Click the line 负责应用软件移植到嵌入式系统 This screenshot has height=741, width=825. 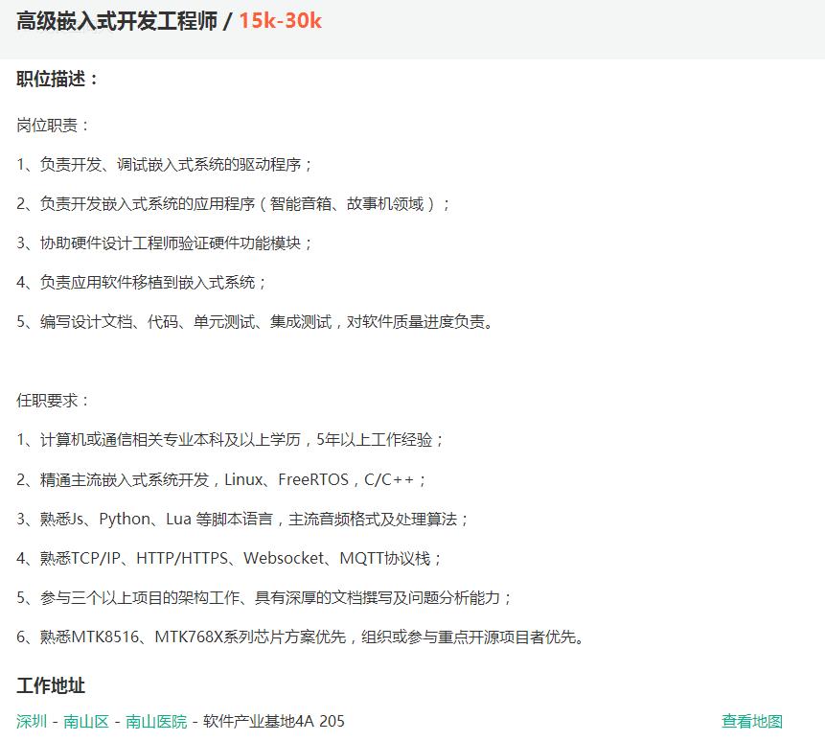[141, 282]
